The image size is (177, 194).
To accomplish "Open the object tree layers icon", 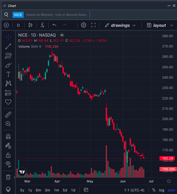I will coord(8,189).
